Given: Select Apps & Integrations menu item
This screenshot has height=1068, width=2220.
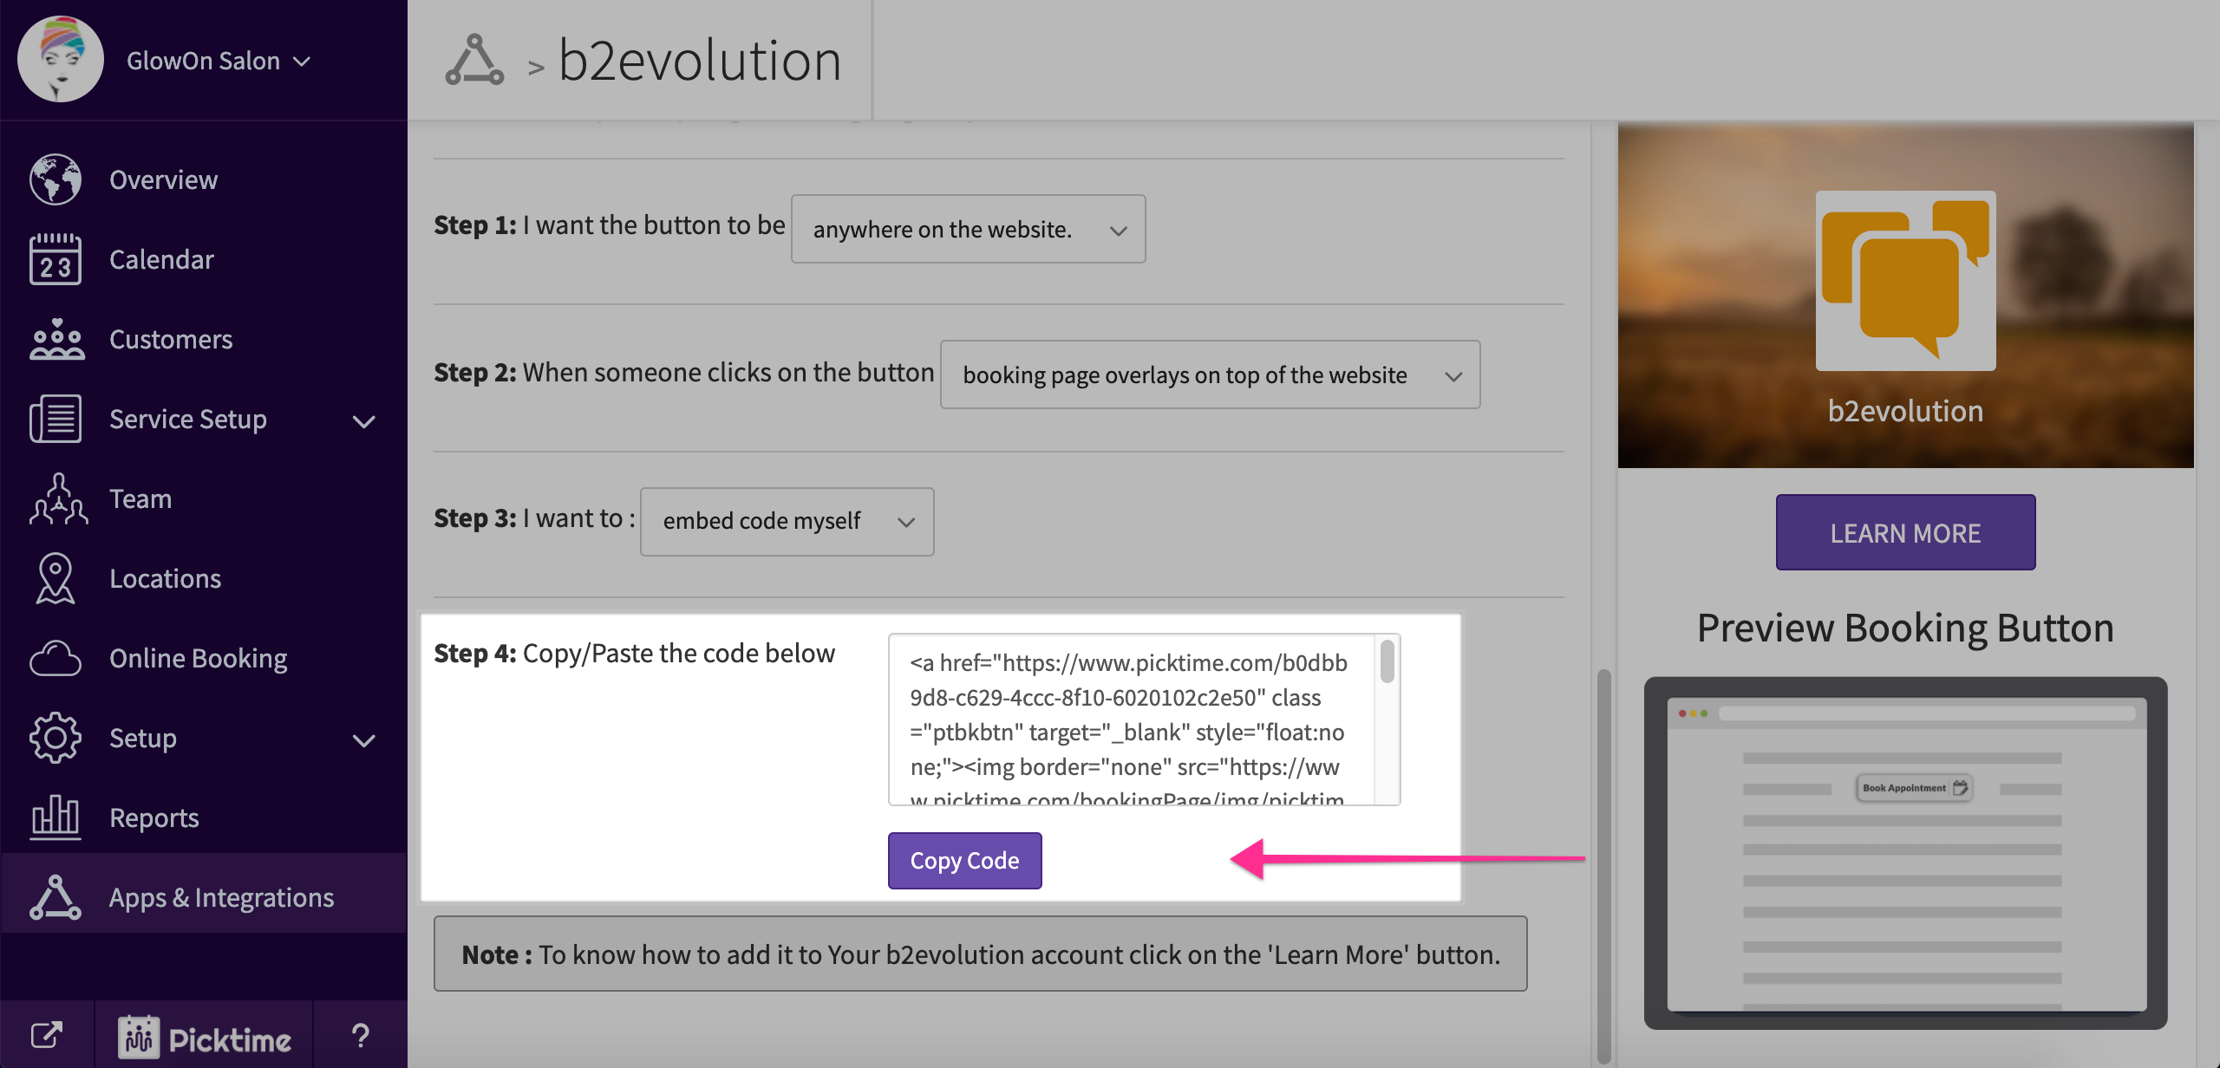Looking at the screenshot, I should [221, 897].
